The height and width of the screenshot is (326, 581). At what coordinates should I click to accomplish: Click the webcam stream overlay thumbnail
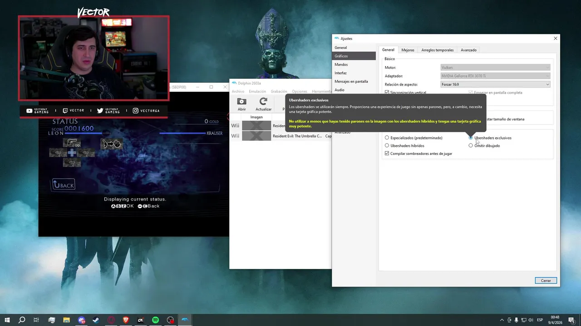click(94, 58)
